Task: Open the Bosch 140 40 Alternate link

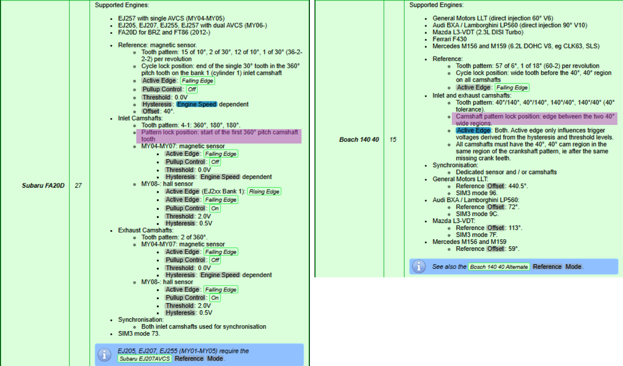Action: [499, 267]
